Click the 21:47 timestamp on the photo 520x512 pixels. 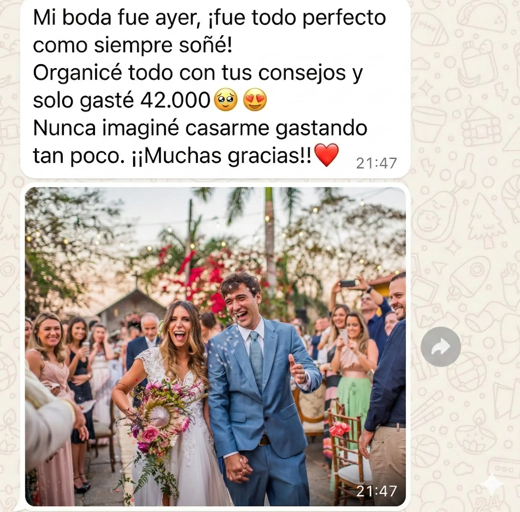pos(376,491)
